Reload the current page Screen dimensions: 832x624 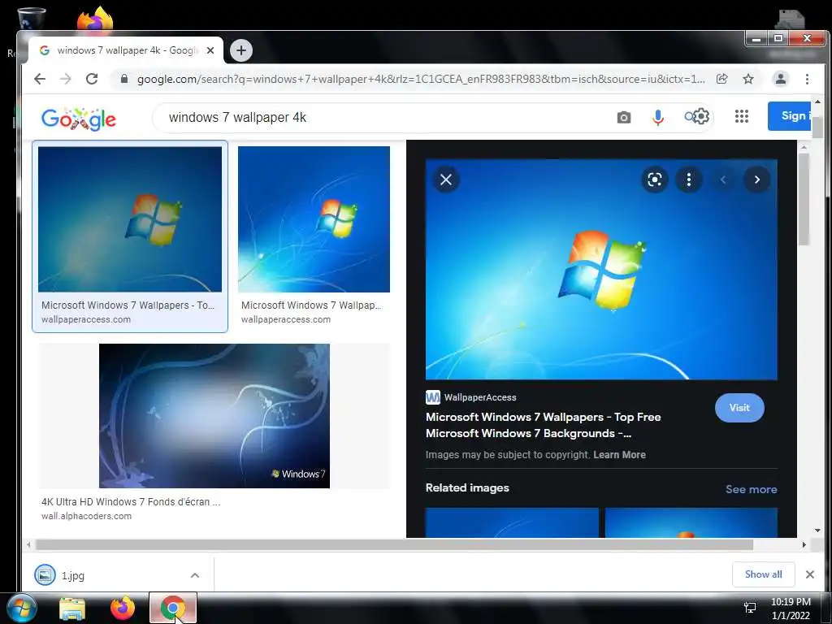click(x=92, y=79)
